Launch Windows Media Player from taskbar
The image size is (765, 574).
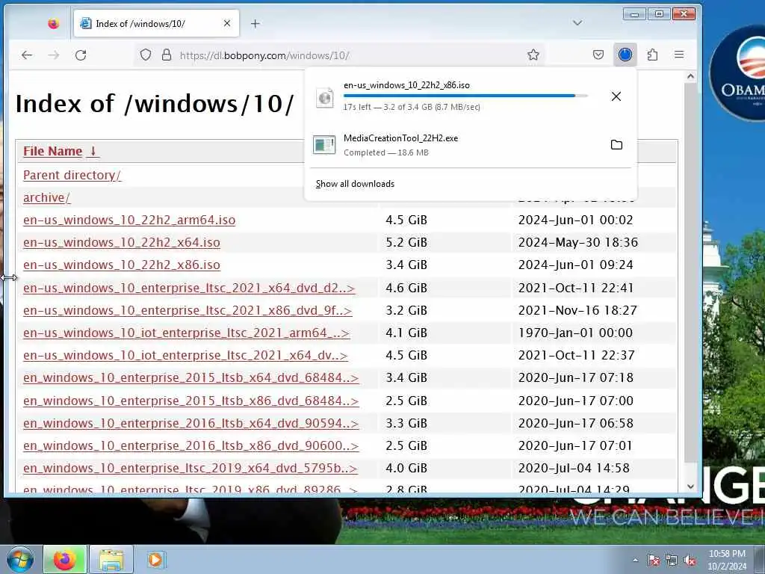[156, 559]
